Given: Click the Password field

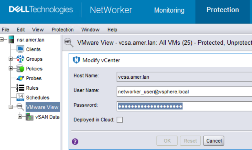Looking at the screenshot, I should (x=184, y=106).
